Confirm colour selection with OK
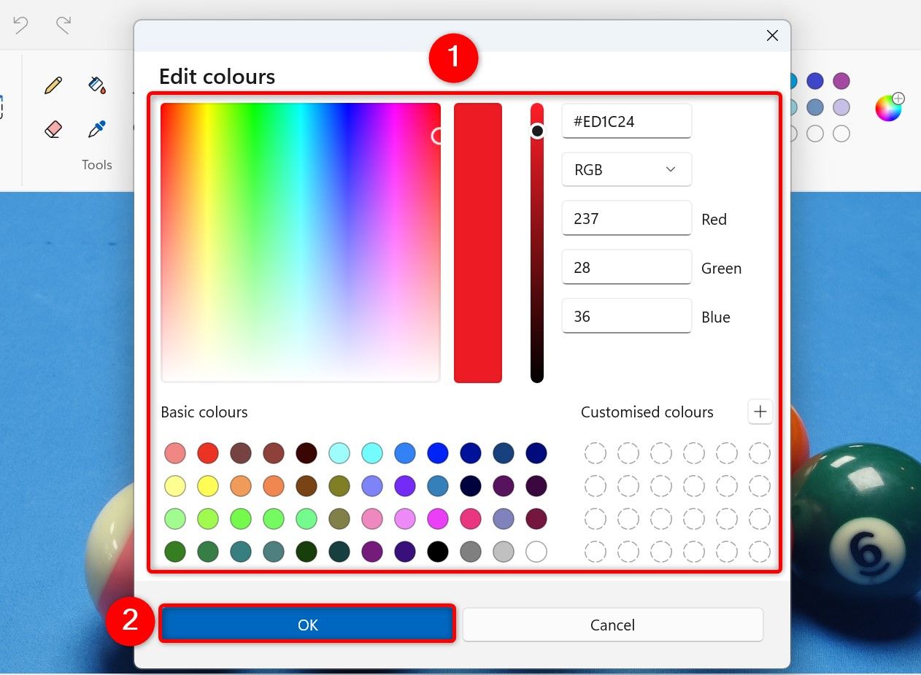Screen dimensions: 921x675 307,625
